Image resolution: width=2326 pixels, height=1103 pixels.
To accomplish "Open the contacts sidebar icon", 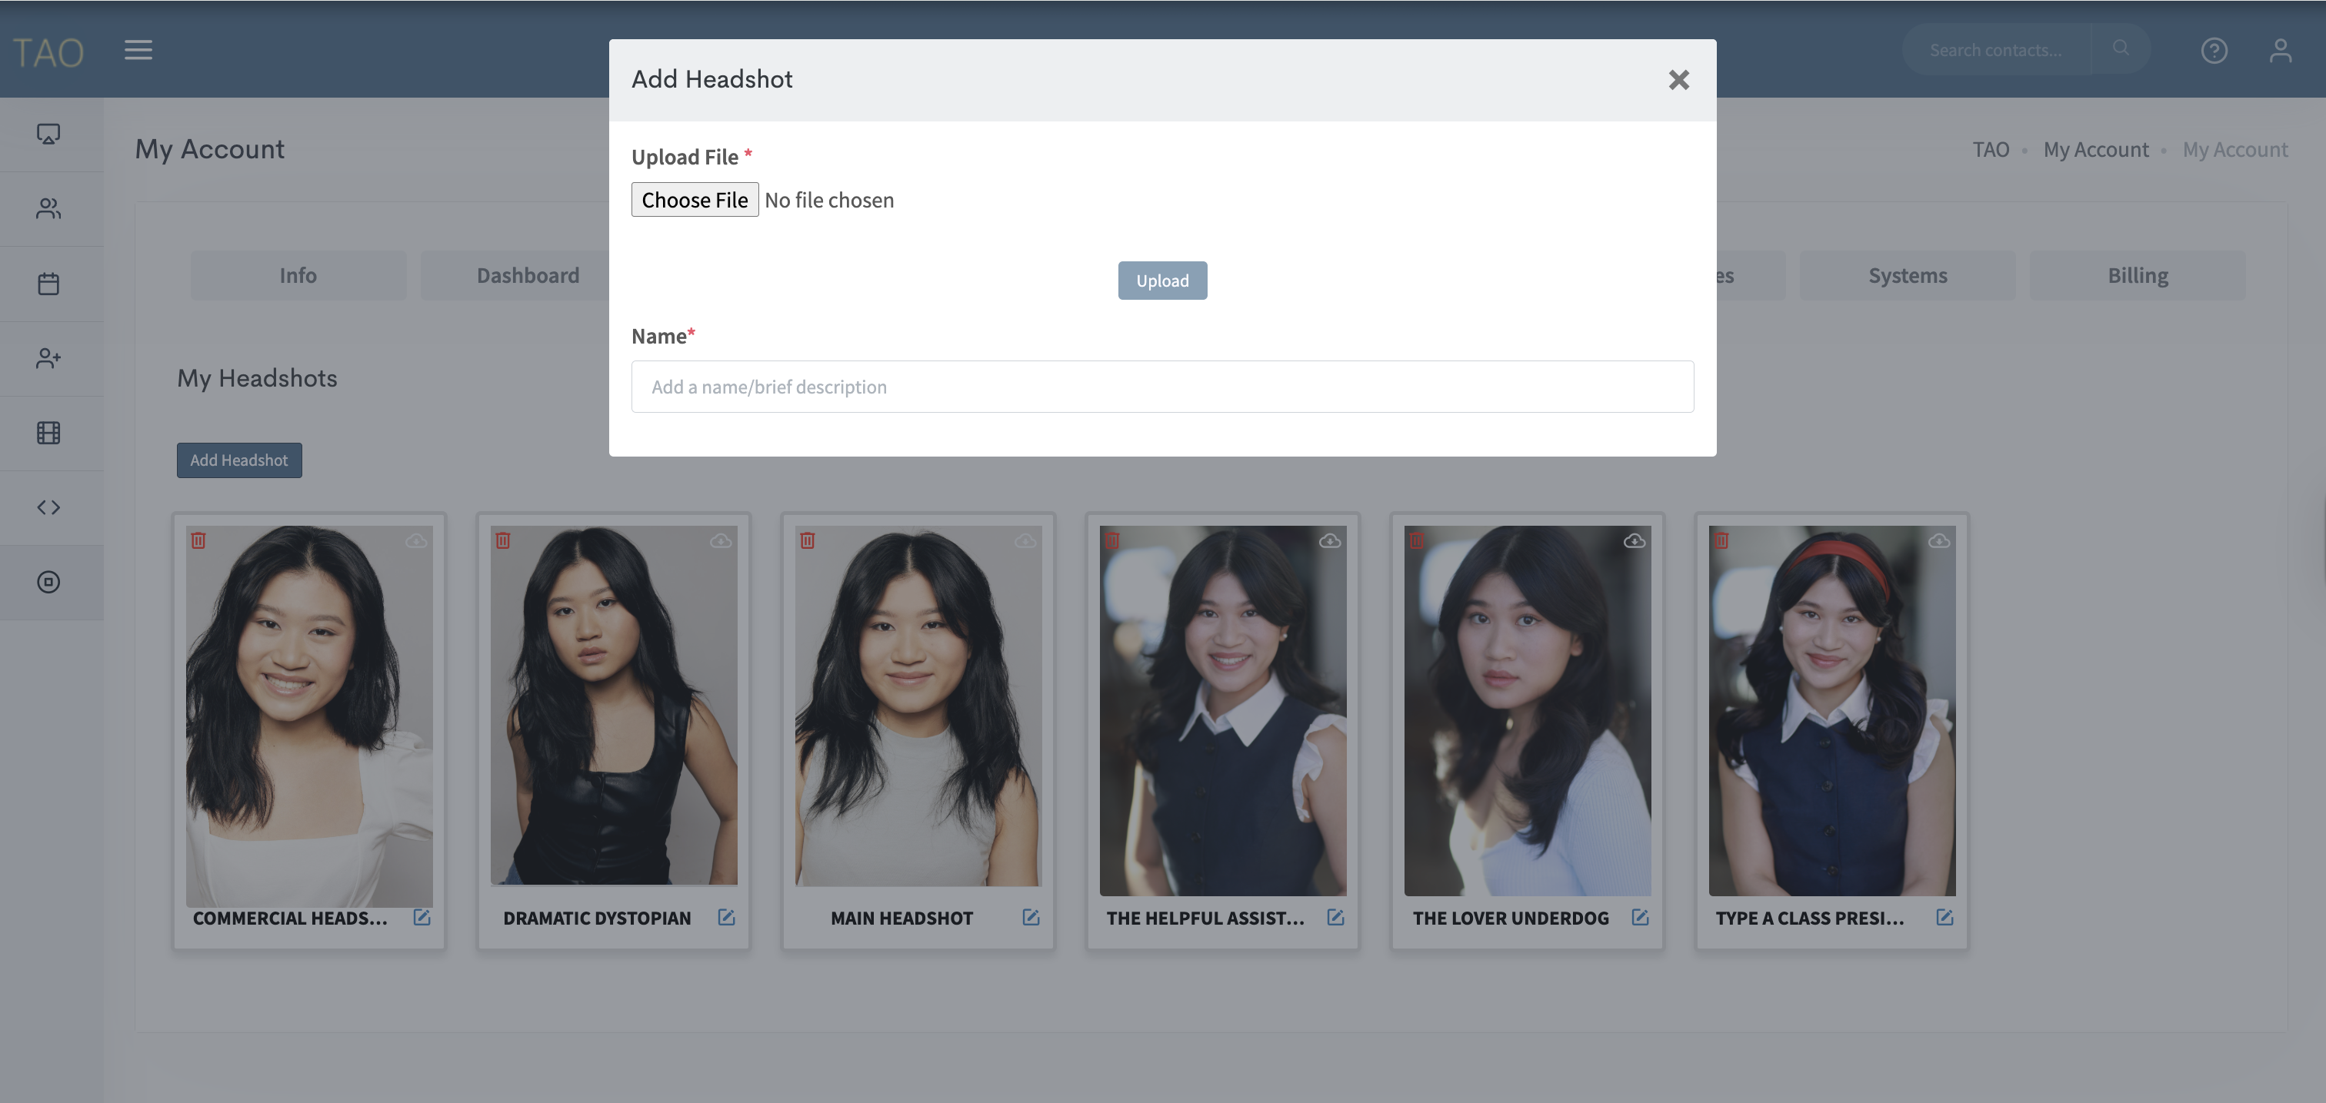I will pyautogui.click(x=48, y=208).
